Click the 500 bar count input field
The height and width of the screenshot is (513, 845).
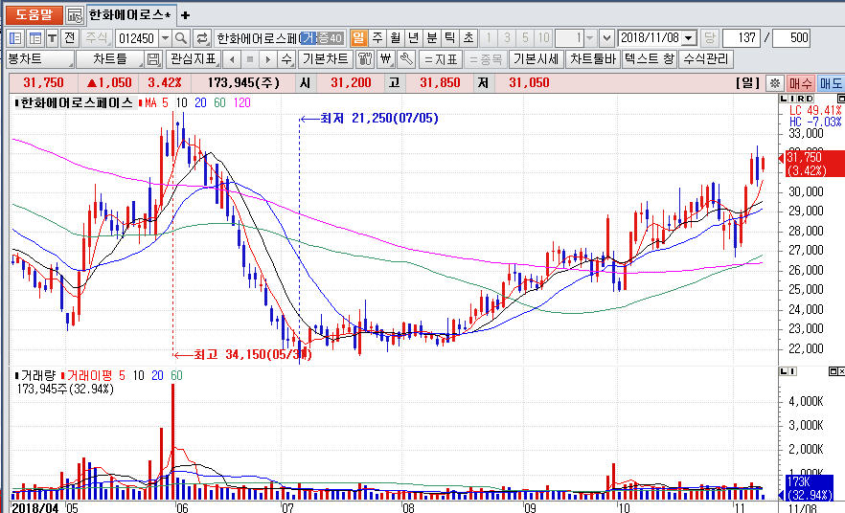coord(791,38)
